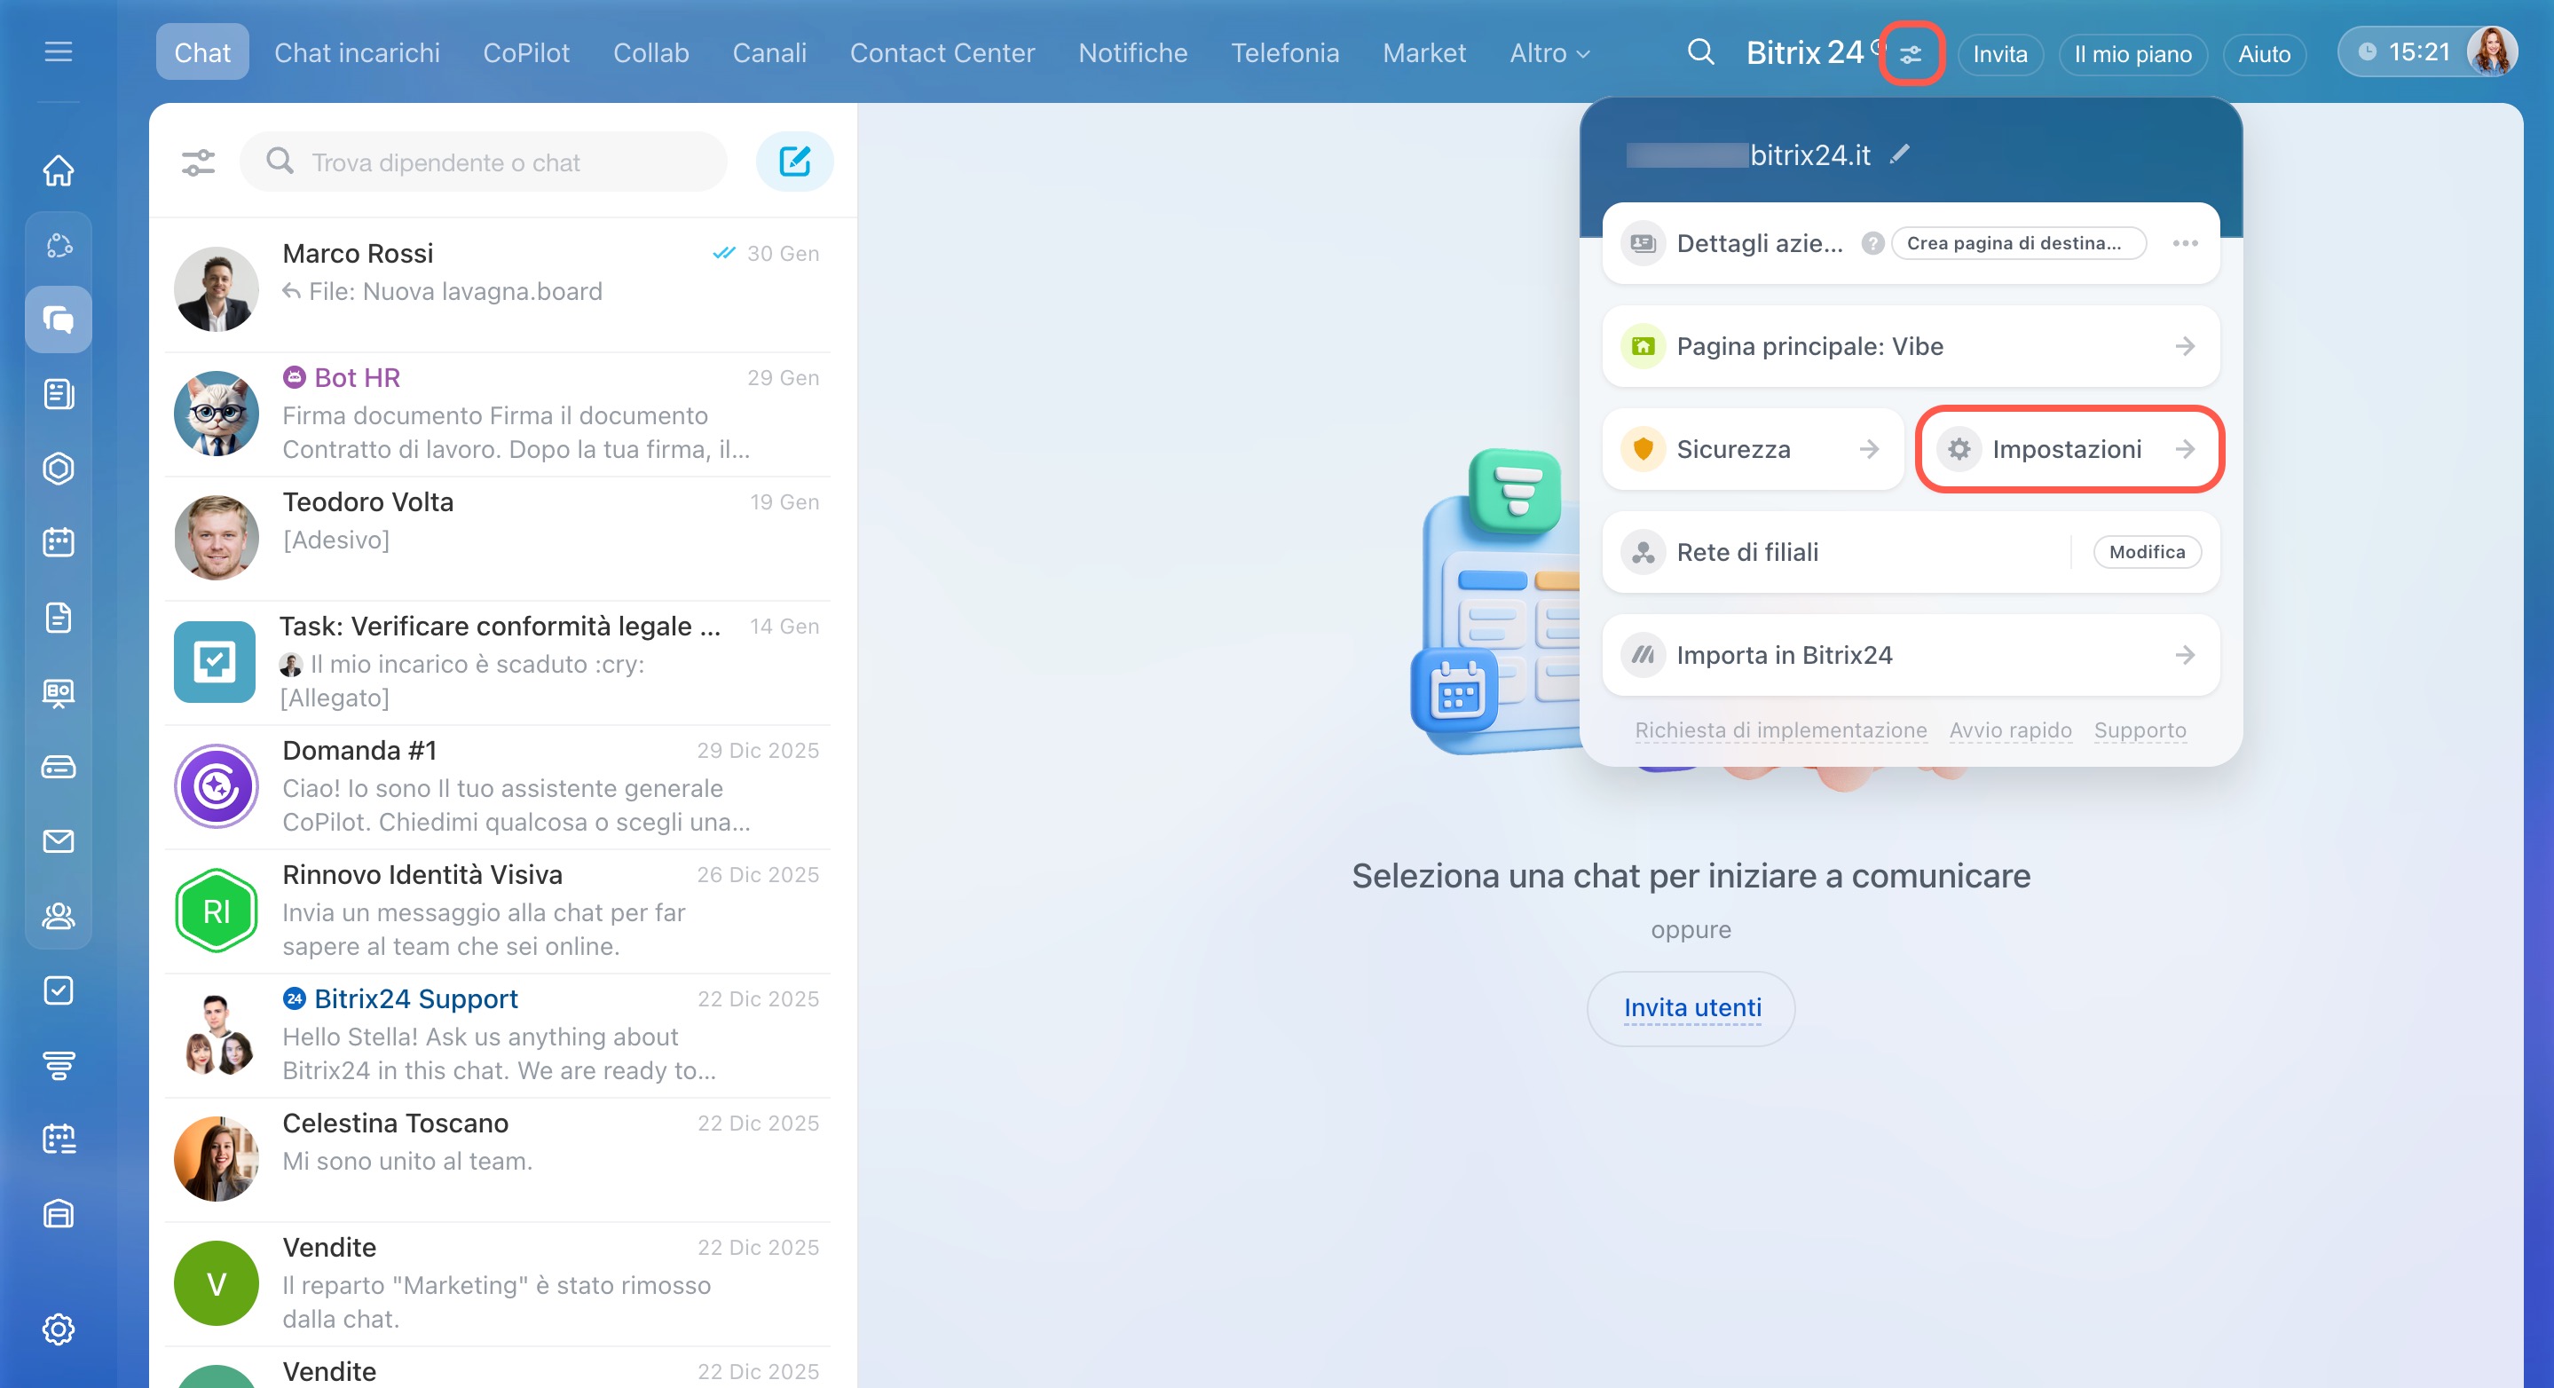
Task: Click the new chat compose icon
Action: click(794, 162)
